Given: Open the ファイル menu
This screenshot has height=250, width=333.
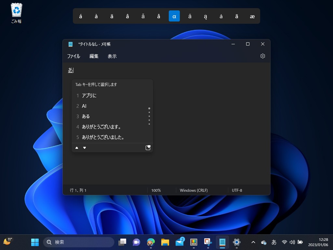Looking at the screenshot, I should click(73, 56).
